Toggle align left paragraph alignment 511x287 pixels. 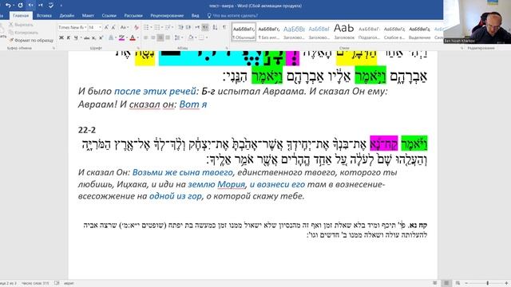pos(145,37)
